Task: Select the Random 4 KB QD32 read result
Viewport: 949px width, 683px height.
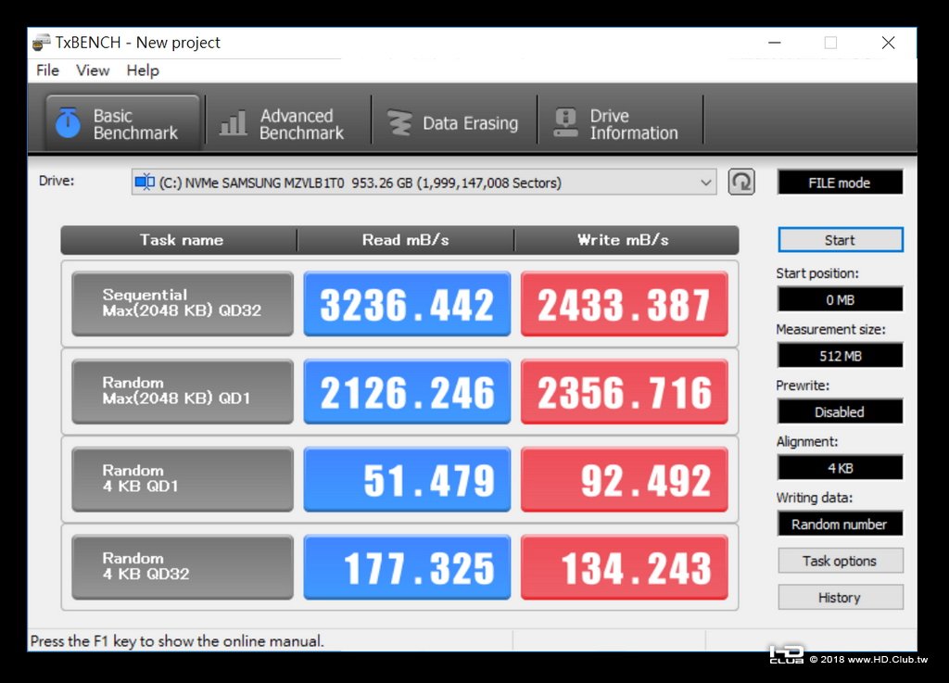Action: tap(407, 567)
